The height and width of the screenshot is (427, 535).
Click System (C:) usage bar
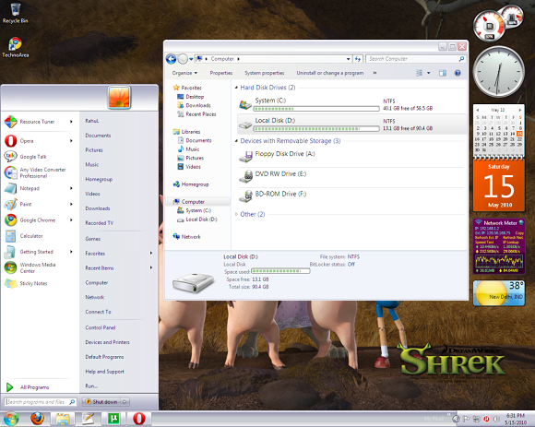coord(316,109)
